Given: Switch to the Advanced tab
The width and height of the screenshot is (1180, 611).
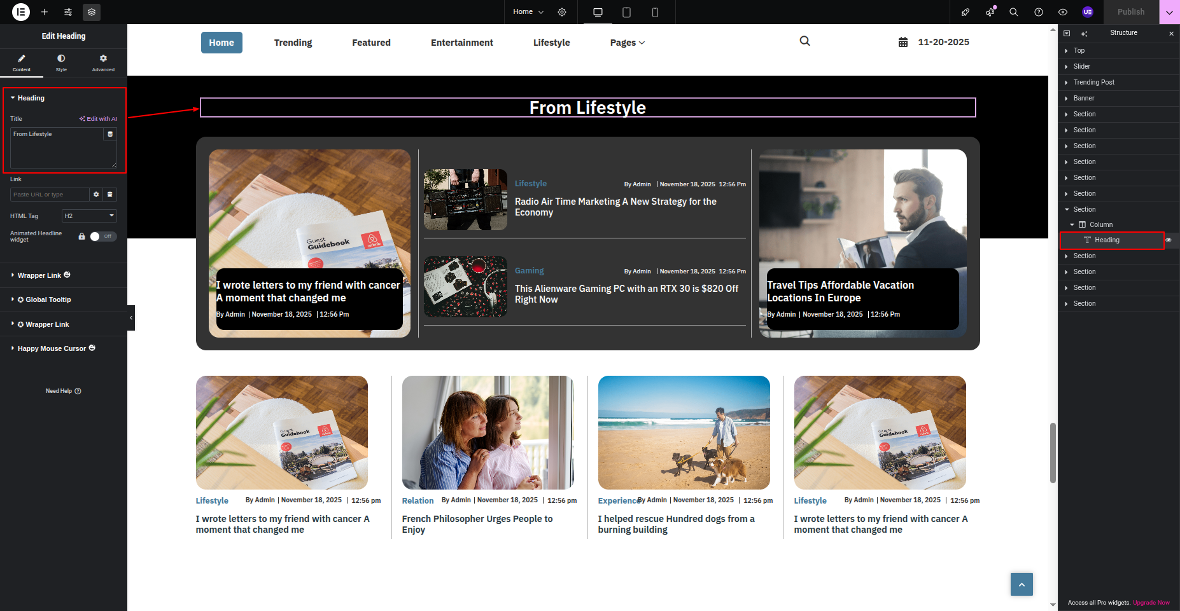Looking at the screenshot, I should point(103,62).
